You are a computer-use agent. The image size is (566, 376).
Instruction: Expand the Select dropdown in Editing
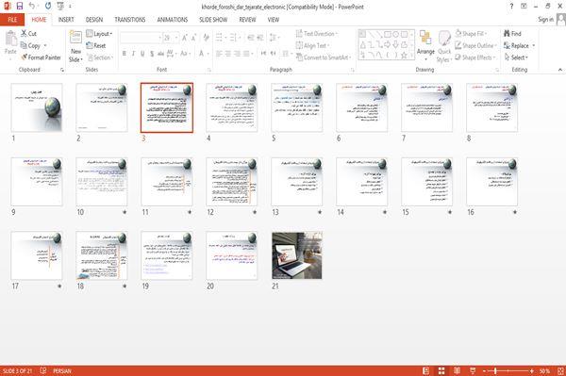click(517, 57)
